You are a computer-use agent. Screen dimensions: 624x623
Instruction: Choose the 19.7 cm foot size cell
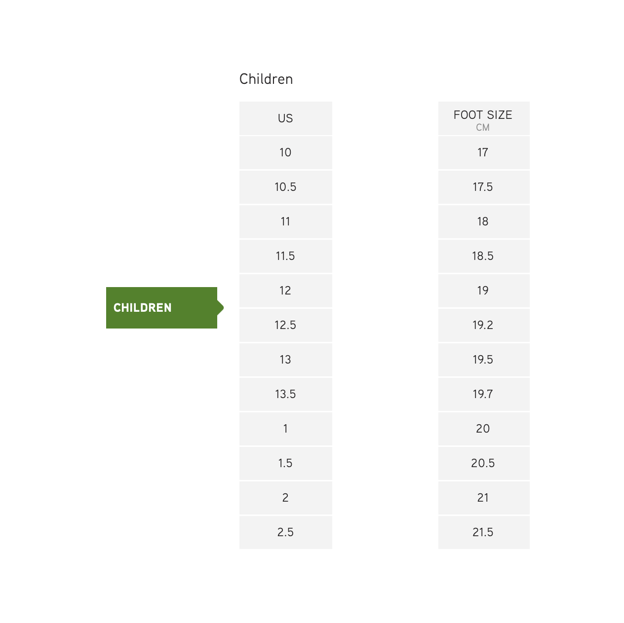(x=483, y=395)
